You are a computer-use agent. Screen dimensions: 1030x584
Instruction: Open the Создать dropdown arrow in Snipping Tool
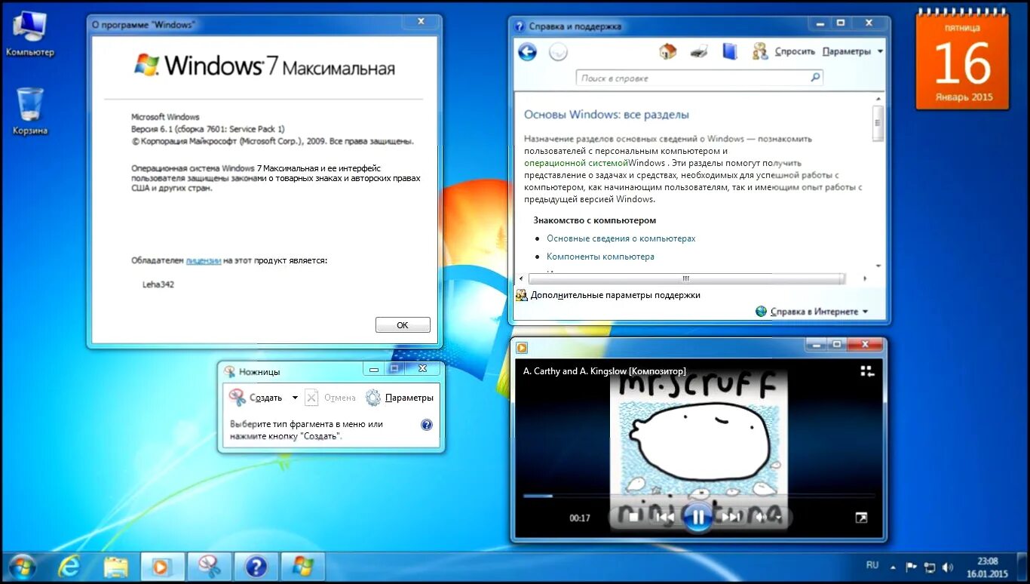tap(295, 398)
